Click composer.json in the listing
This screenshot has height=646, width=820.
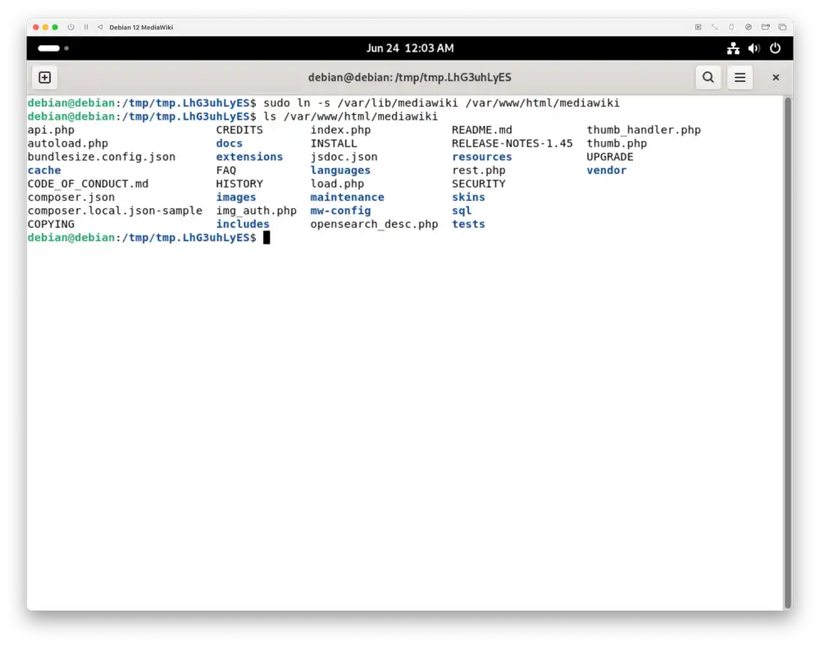(x=71, y=198)
